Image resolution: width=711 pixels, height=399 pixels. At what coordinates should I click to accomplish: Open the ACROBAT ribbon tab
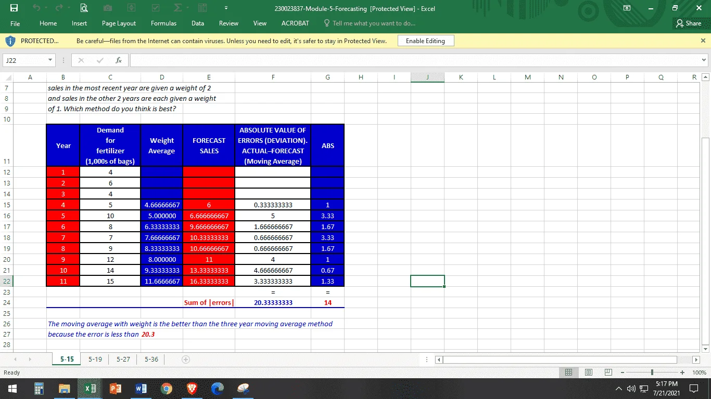(x=295, y=23)
